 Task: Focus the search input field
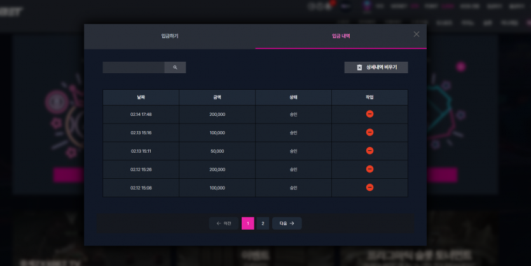tap(134, 67)
